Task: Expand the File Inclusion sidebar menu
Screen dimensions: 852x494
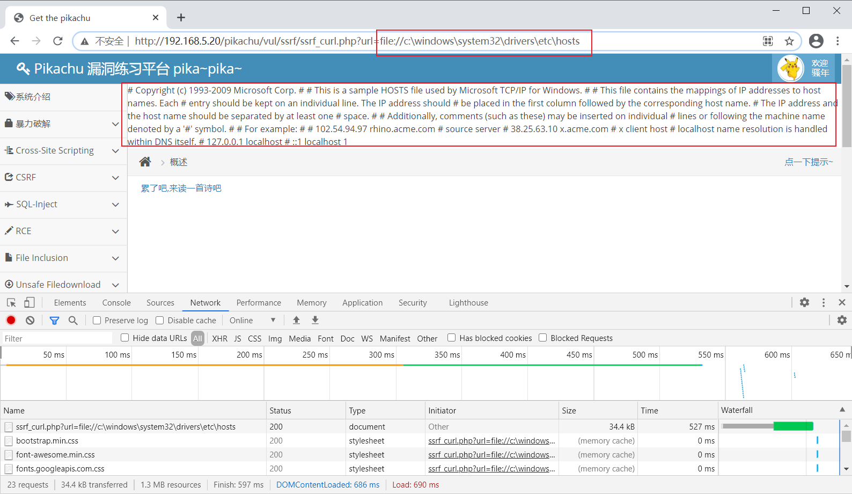Action: (x=63, y=258)
